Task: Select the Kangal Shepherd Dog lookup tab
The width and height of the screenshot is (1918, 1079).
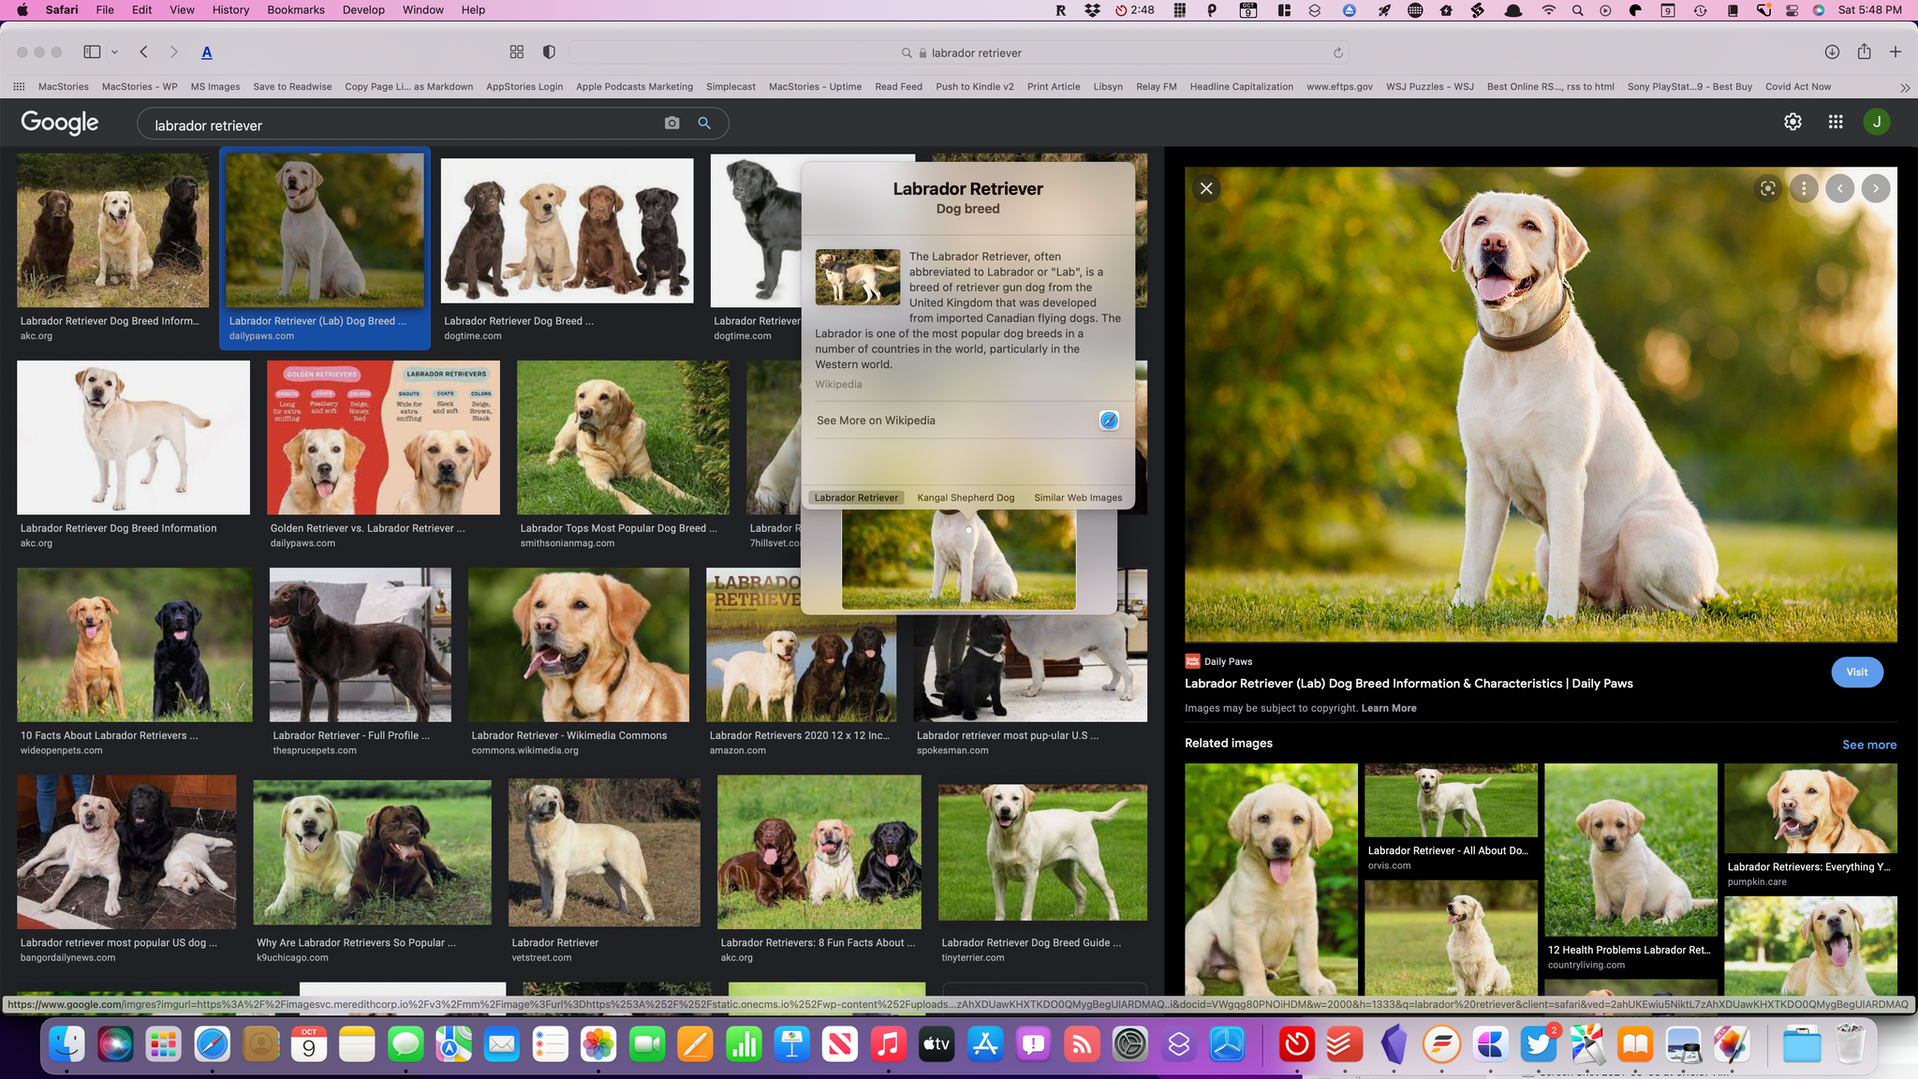Action: (x=966, y=497)
